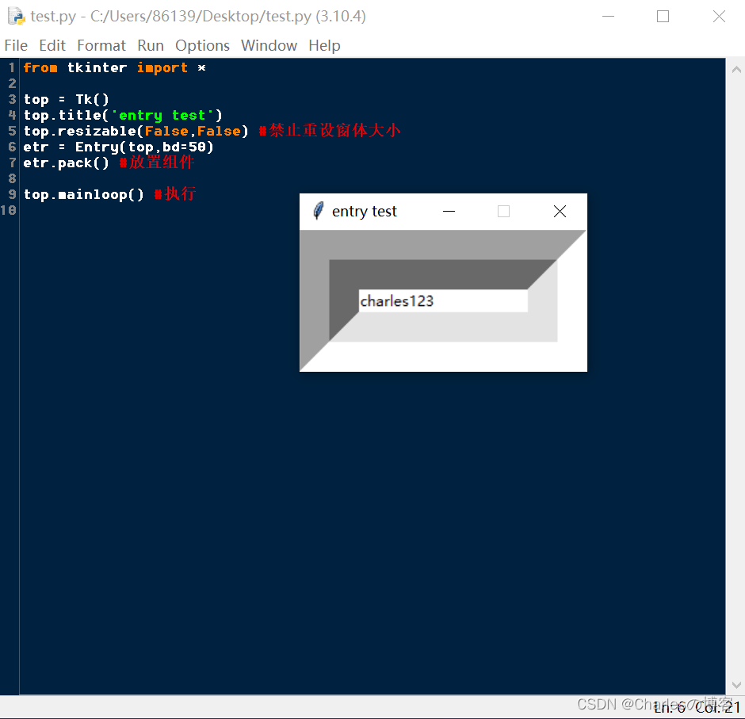Click the feather icon on the entry test window
The width and height of the screenshot is (745, 719).
click(x=318, y=211)
